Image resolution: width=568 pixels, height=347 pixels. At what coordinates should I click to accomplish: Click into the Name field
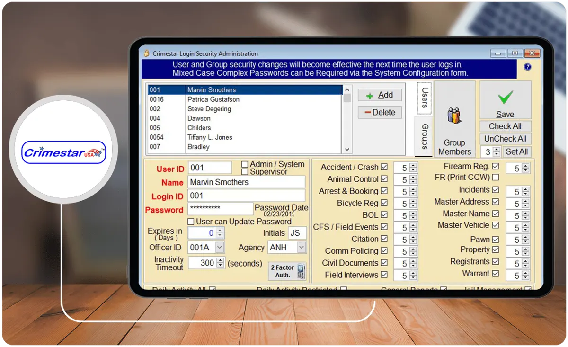click(247, 182)
